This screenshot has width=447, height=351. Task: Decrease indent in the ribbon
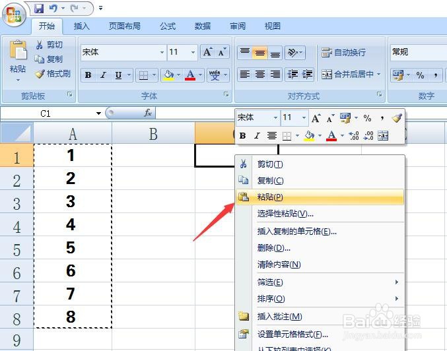(x=292, y=75)
